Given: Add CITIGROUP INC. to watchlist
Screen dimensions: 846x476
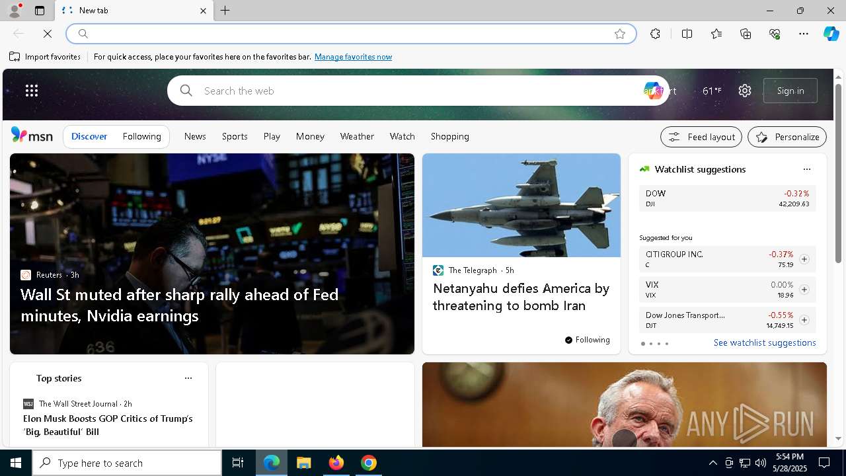Looking at the screenshot, I should [804, 259].
